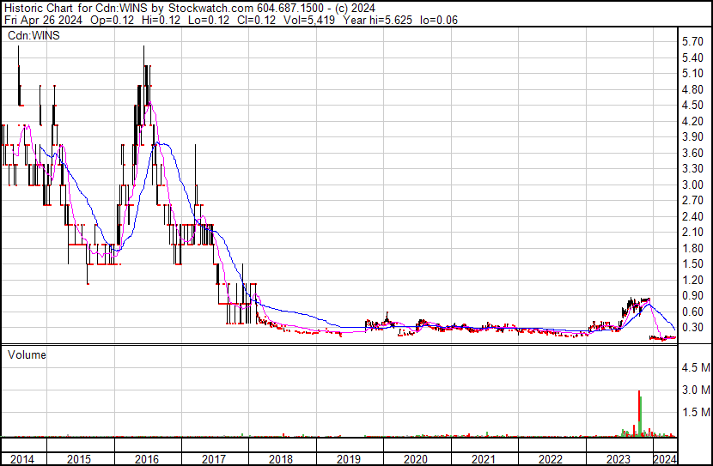Click the Volume panel label
The width and height of the screenshot is (713, 466).
[x=27, y=354]
